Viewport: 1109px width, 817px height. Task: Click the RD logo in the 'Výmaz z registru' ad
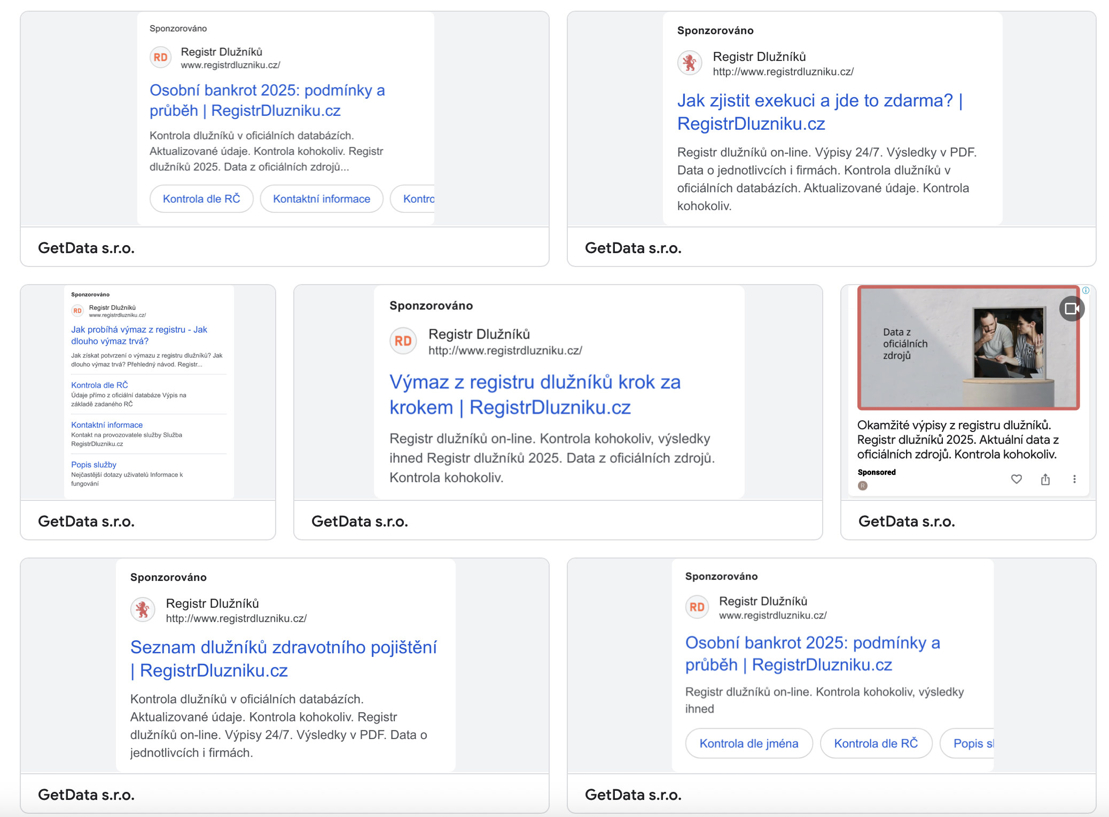click(403, 341)
